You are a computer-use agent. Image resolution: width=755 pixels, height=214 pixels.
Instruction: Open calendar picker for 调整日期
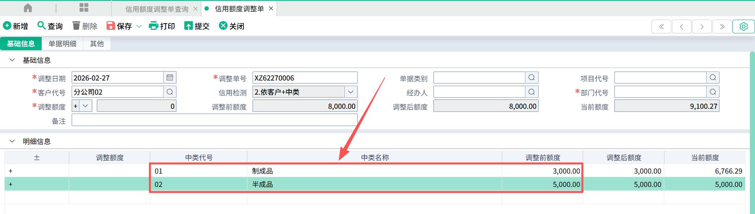170,78
